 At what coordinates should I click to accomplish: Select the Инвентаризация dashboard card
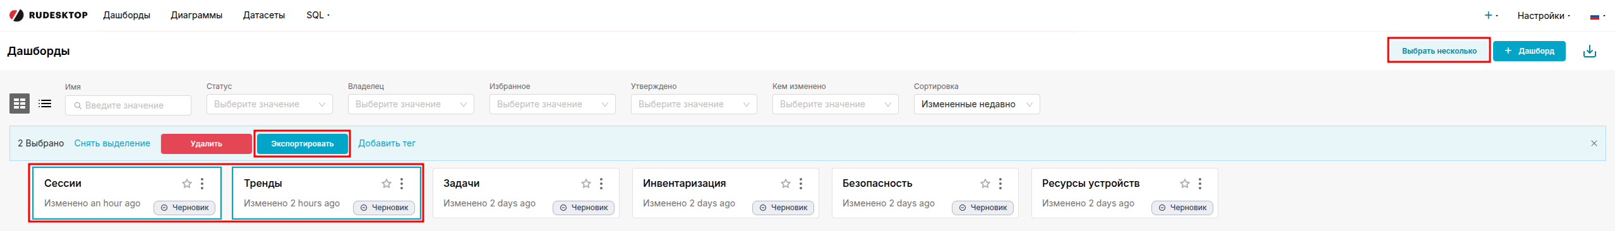pos(725,193)
